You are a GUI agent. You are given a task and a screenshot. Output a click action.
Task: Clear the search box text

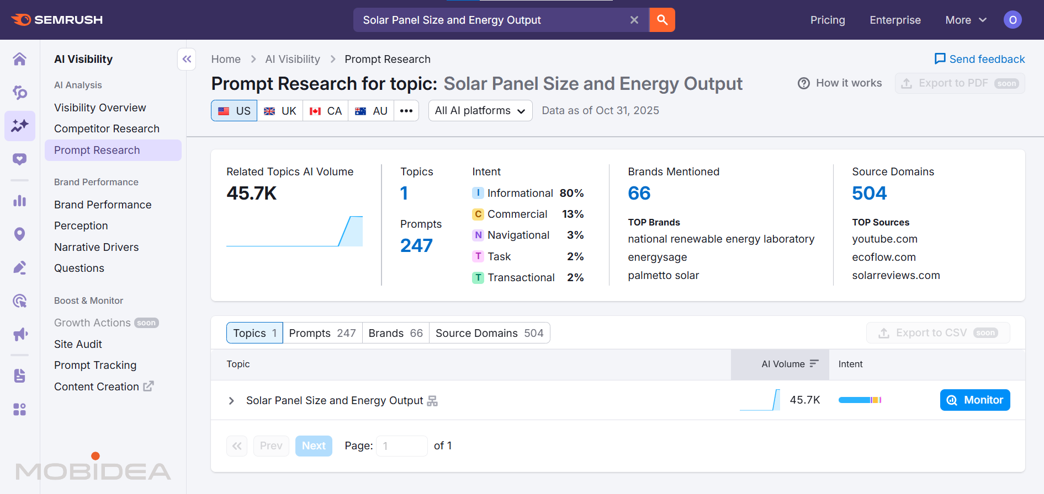click(x=634, y=20)
